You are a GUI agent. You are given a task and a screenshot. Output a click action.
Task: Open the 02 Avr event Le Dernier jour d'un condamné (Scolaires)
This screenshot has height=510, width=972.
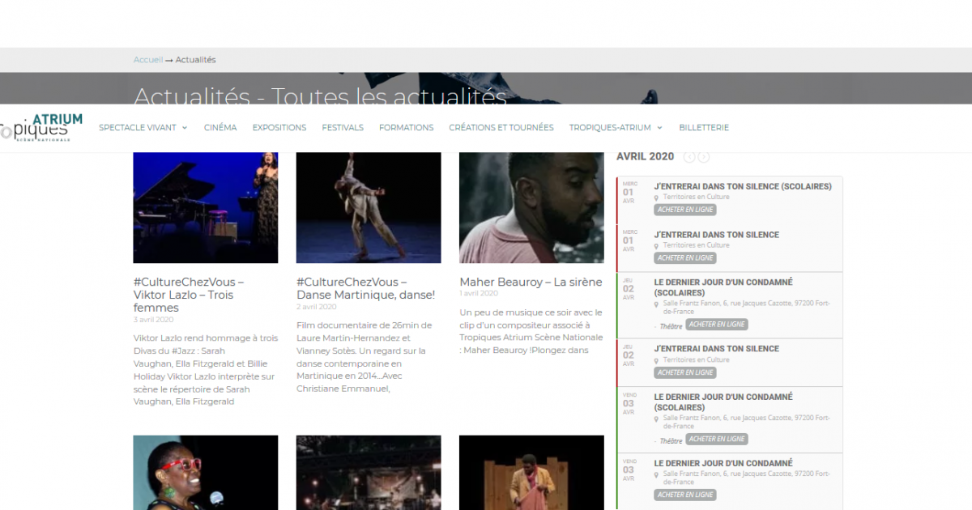(723, 287)
